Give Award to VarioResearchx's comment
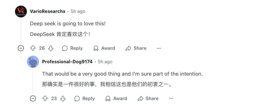Screen dimensions: 259x104 click(x=104, y=48)
